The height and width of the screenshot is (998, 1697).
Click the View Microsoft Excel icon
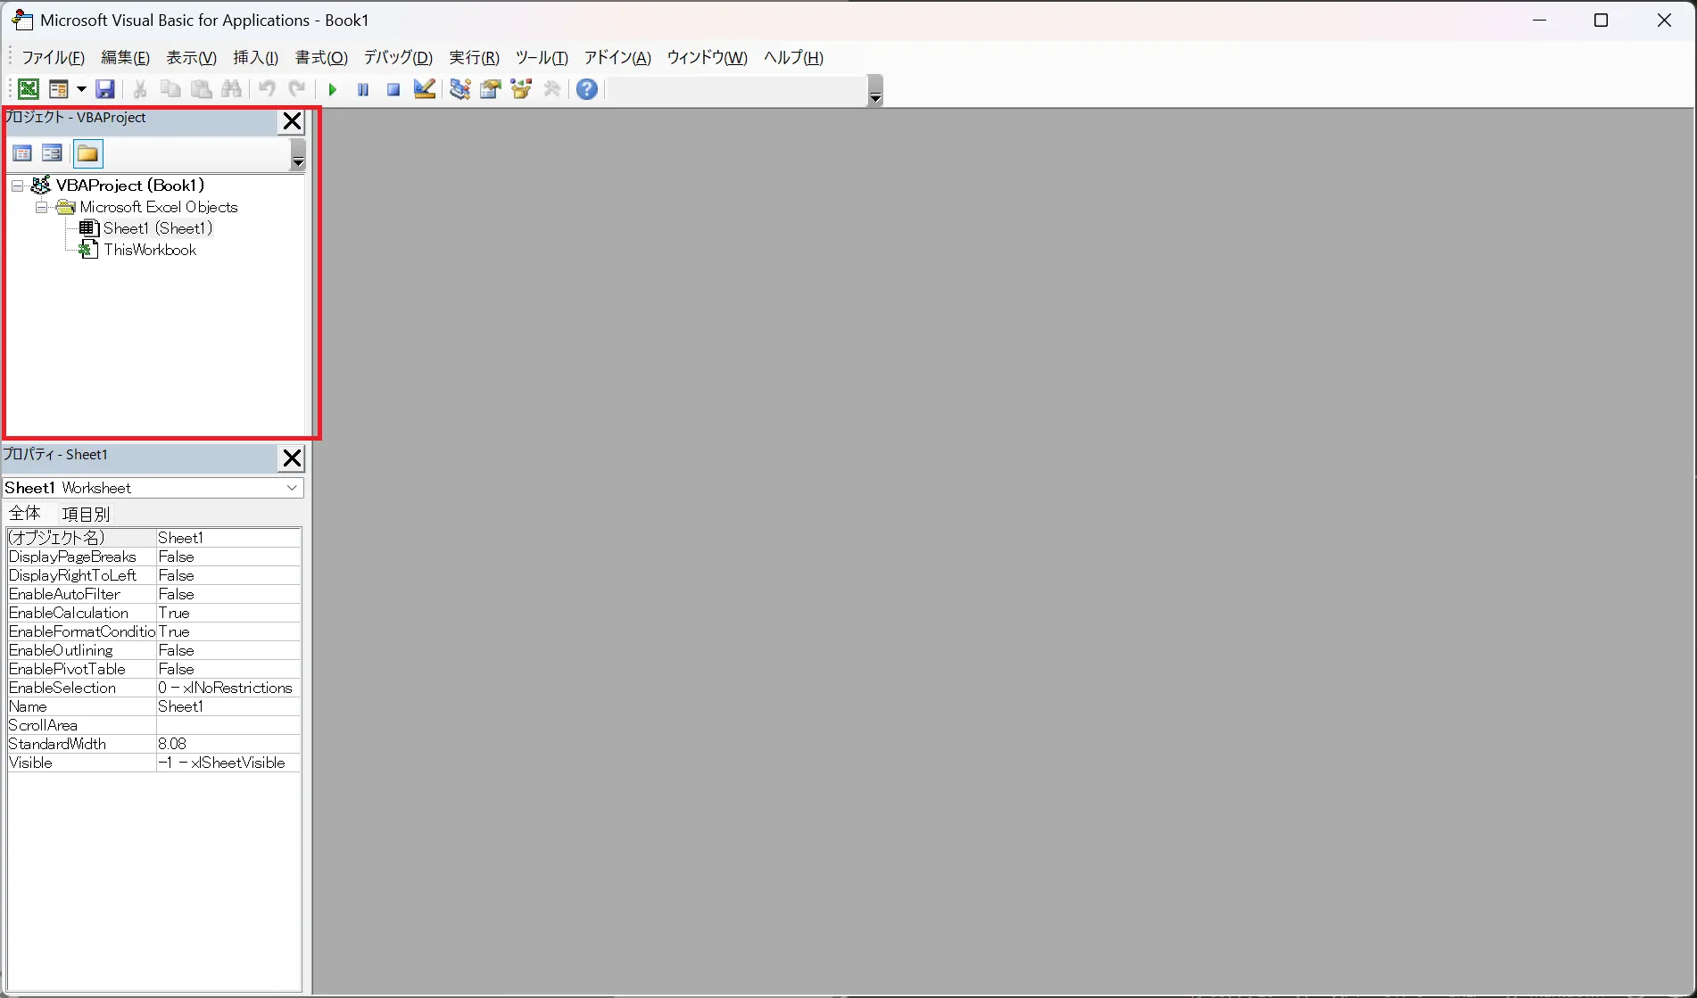tap(29, 89)
